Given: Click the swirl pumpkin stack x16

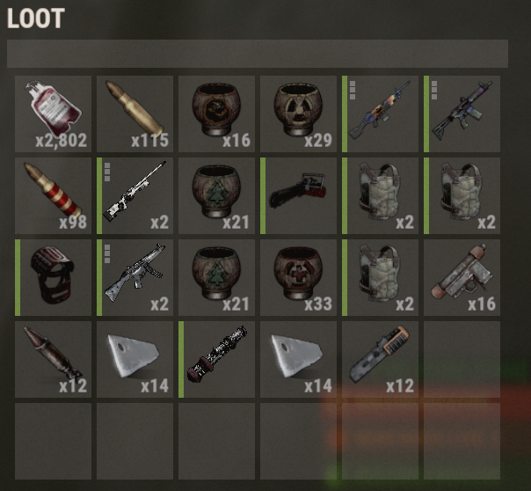Looking at the screenshot, I should point(217,114).
